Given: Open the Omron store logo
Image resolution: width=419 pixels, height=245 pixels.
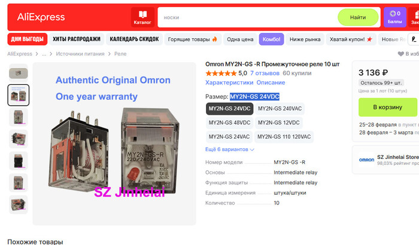Looking at the screenshot, I should coord(366,160).
